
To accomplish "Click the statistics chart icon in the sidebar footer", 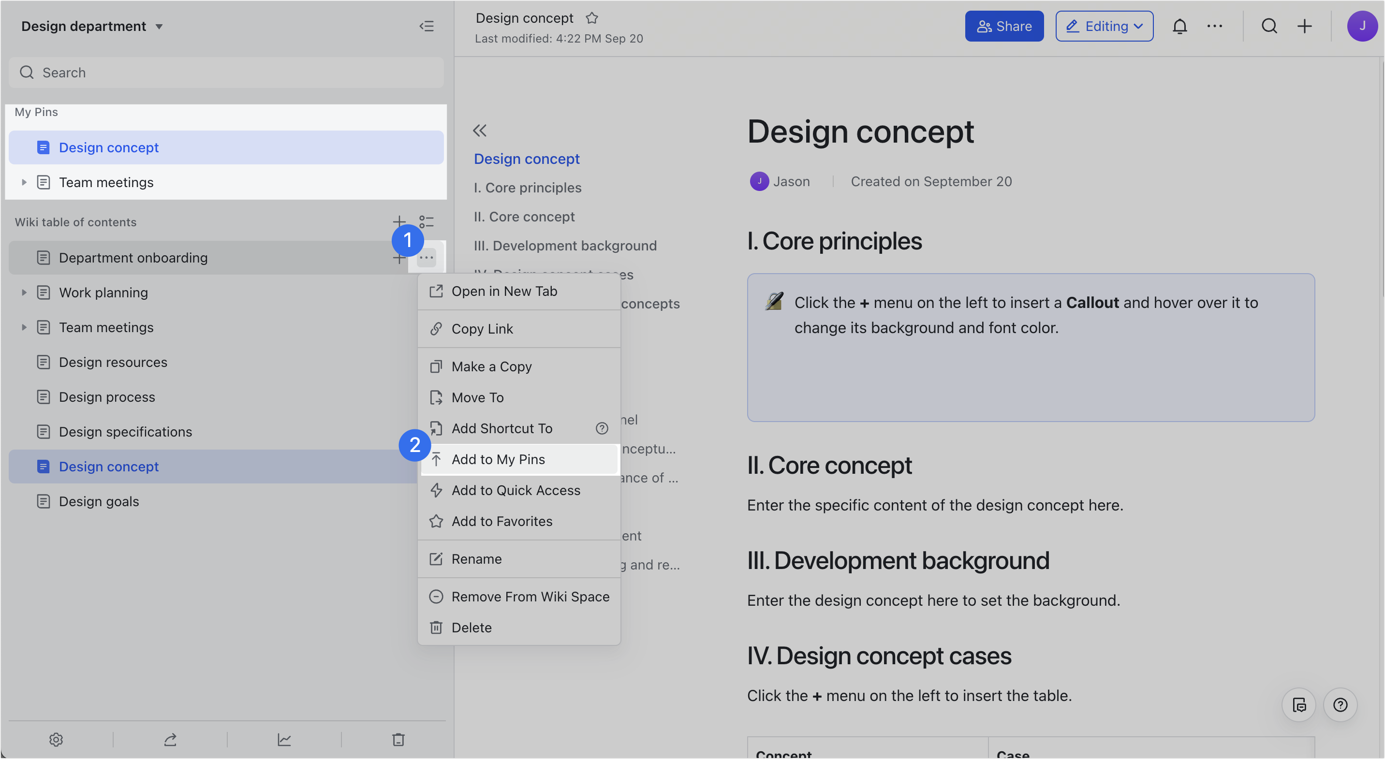I will [x=284, y=739].
